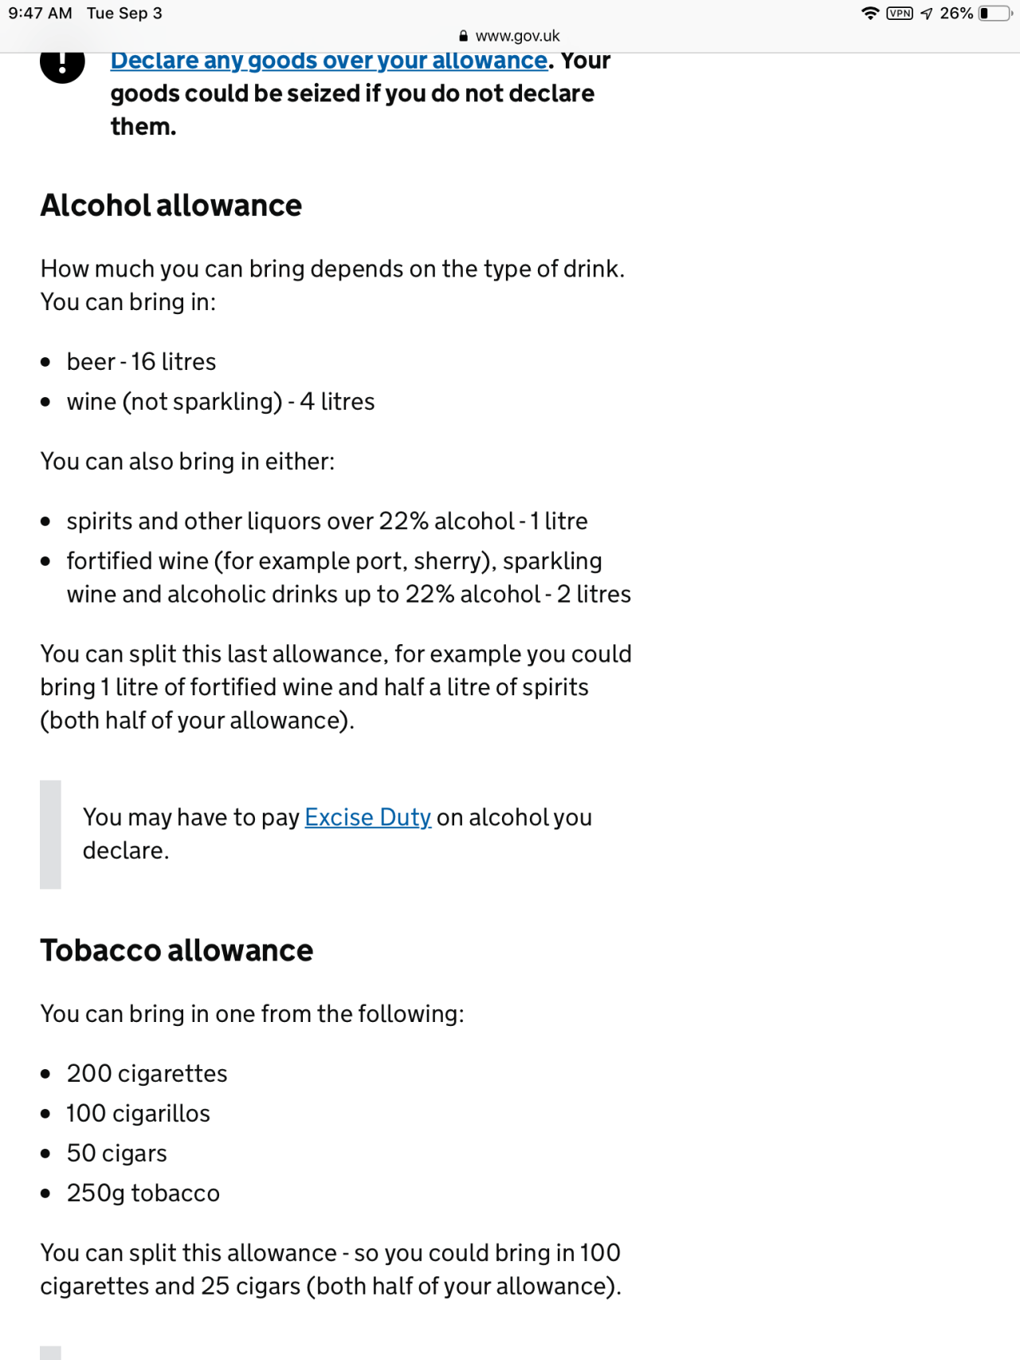Click the Tobacco allowance heading
Image resolution: width=1020 pixels, height=1360 pixels.
[177, 950]
